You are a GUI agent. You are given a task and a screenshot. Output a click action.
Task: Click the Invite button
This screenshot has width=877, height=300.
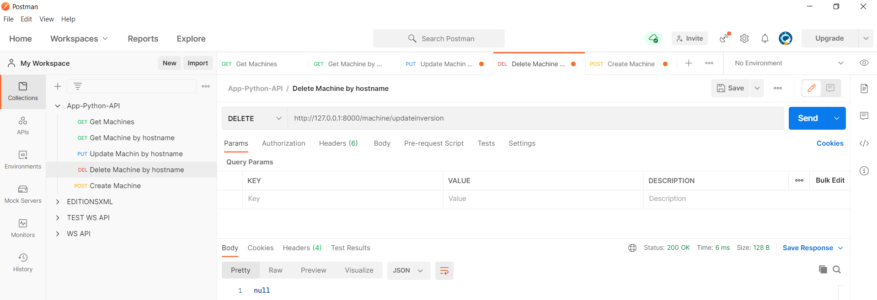(690, 38)
